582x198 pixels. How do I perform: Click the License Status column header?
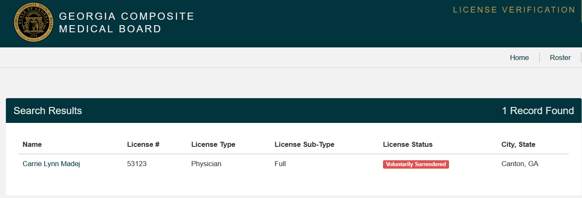407,145
